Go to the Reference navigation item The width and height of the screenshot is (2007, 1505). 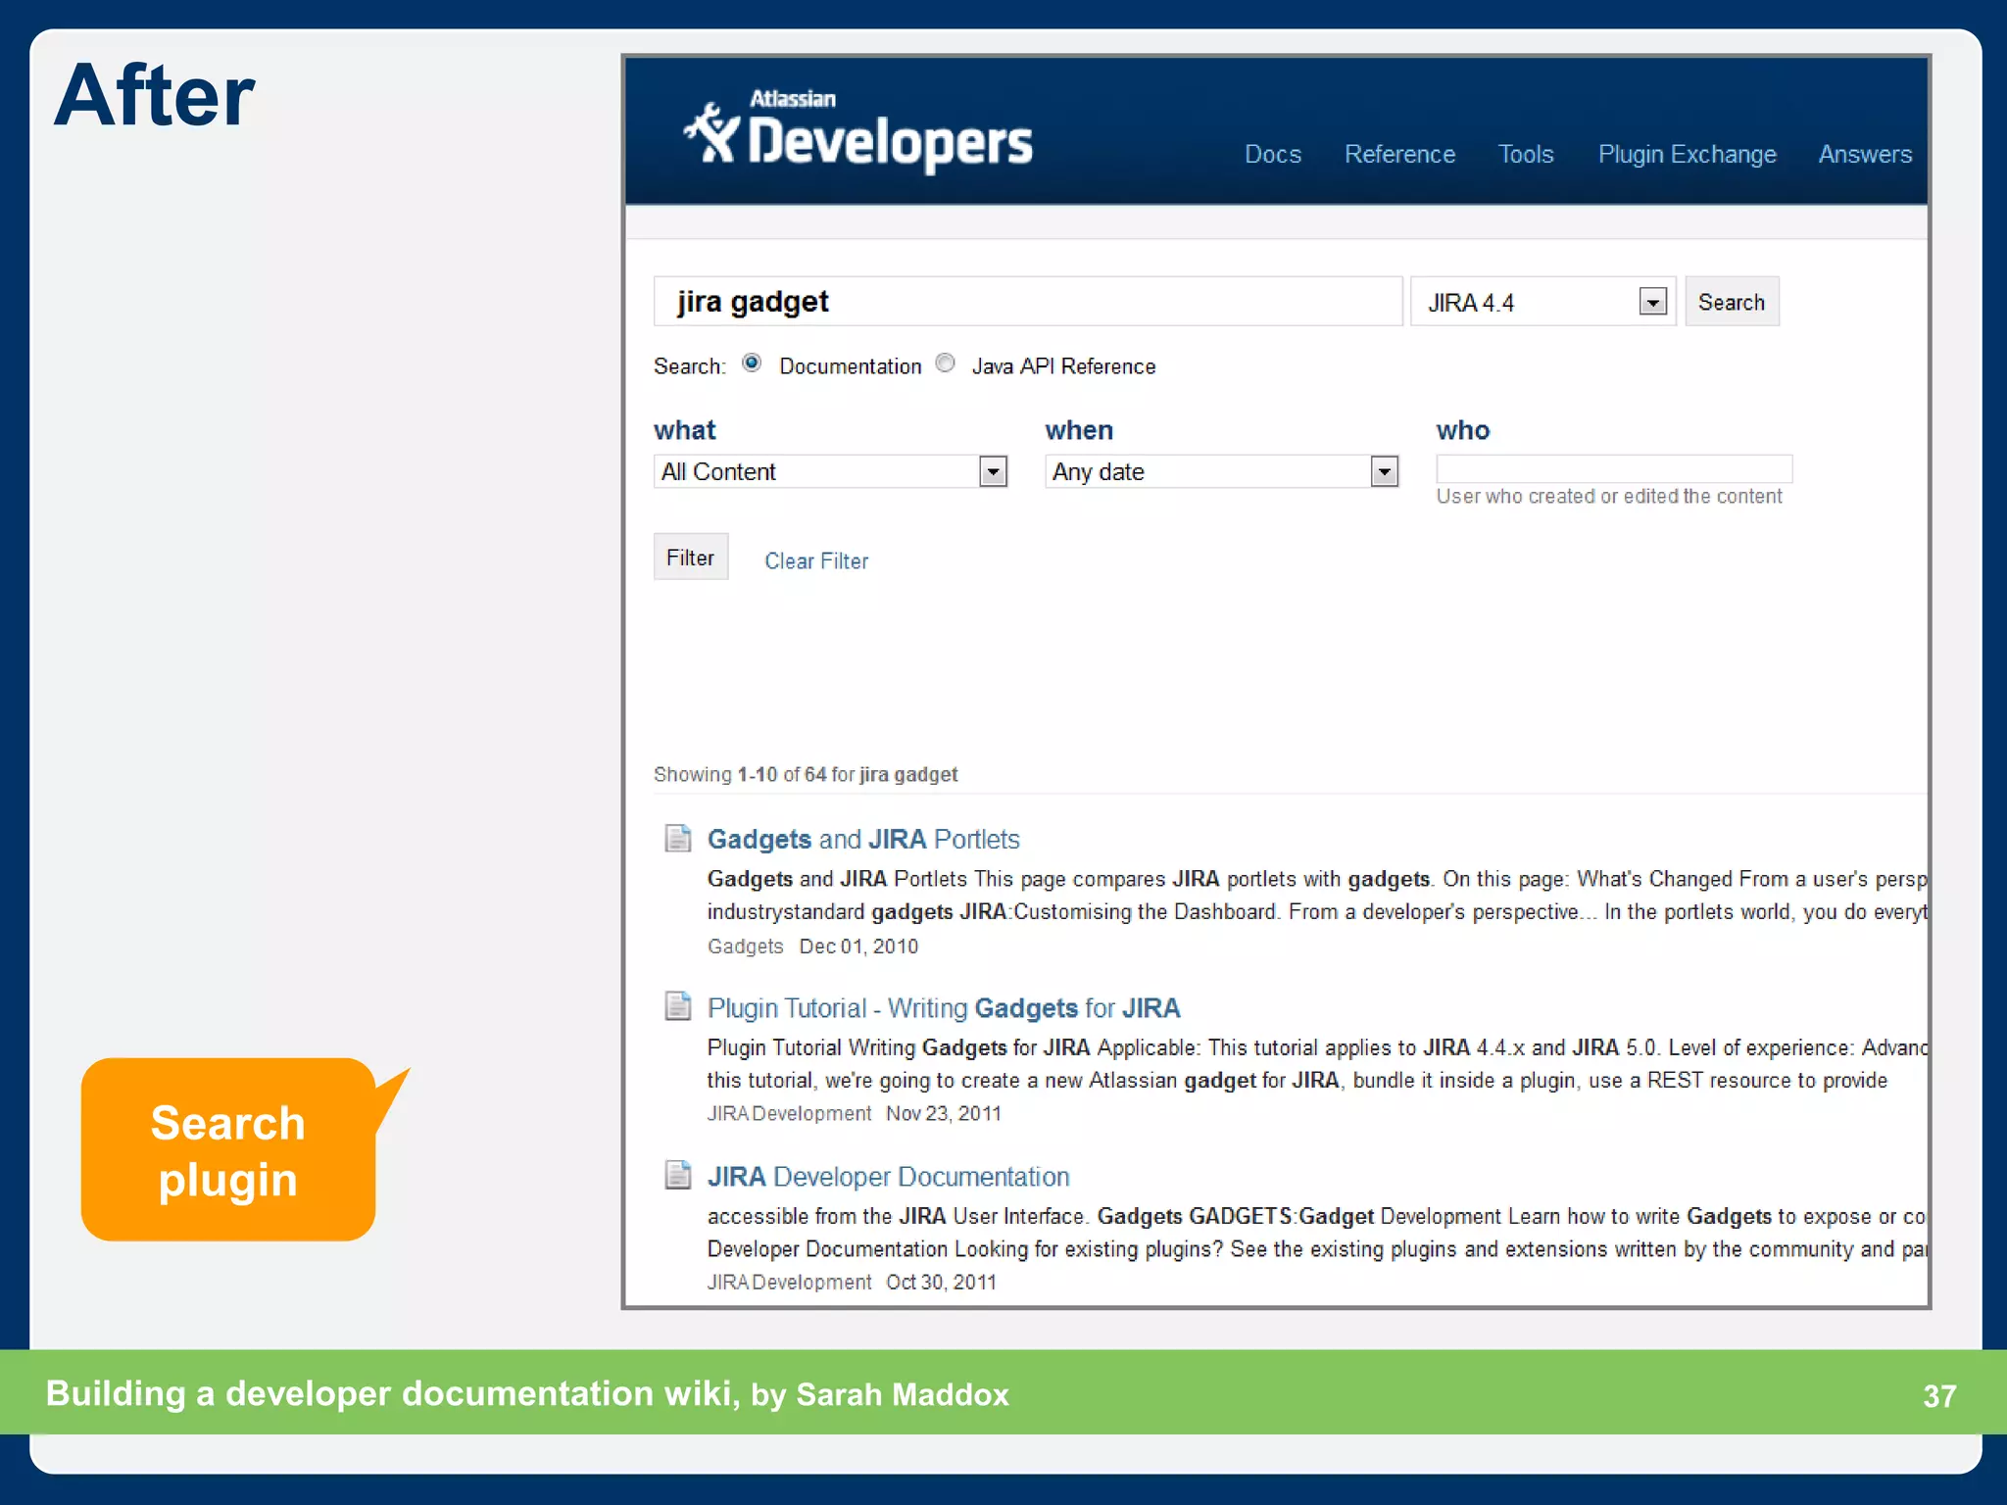tap(1399, 155)
